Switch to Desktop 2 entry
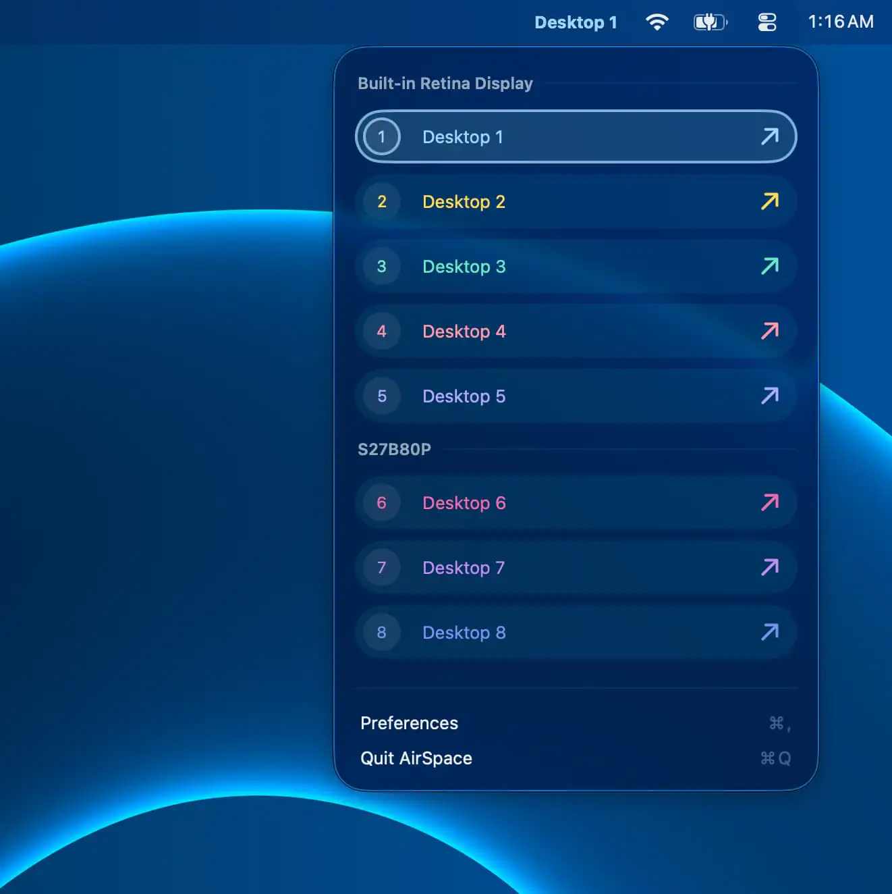The width and height of the screenshot is (892, 894). (x=576, y=201)
